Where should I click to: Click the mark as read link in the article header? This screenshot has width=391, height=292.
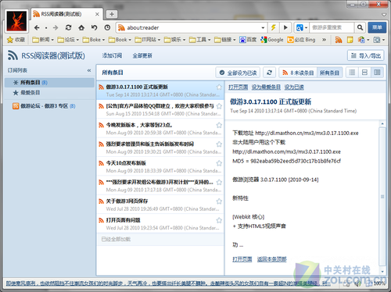tap(294, 87)
